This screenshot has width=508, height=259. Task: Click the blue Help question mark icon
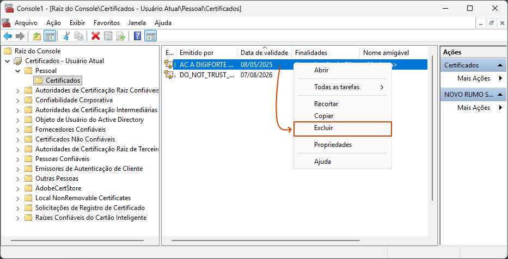pyautogui.click(x=137, y=36)
